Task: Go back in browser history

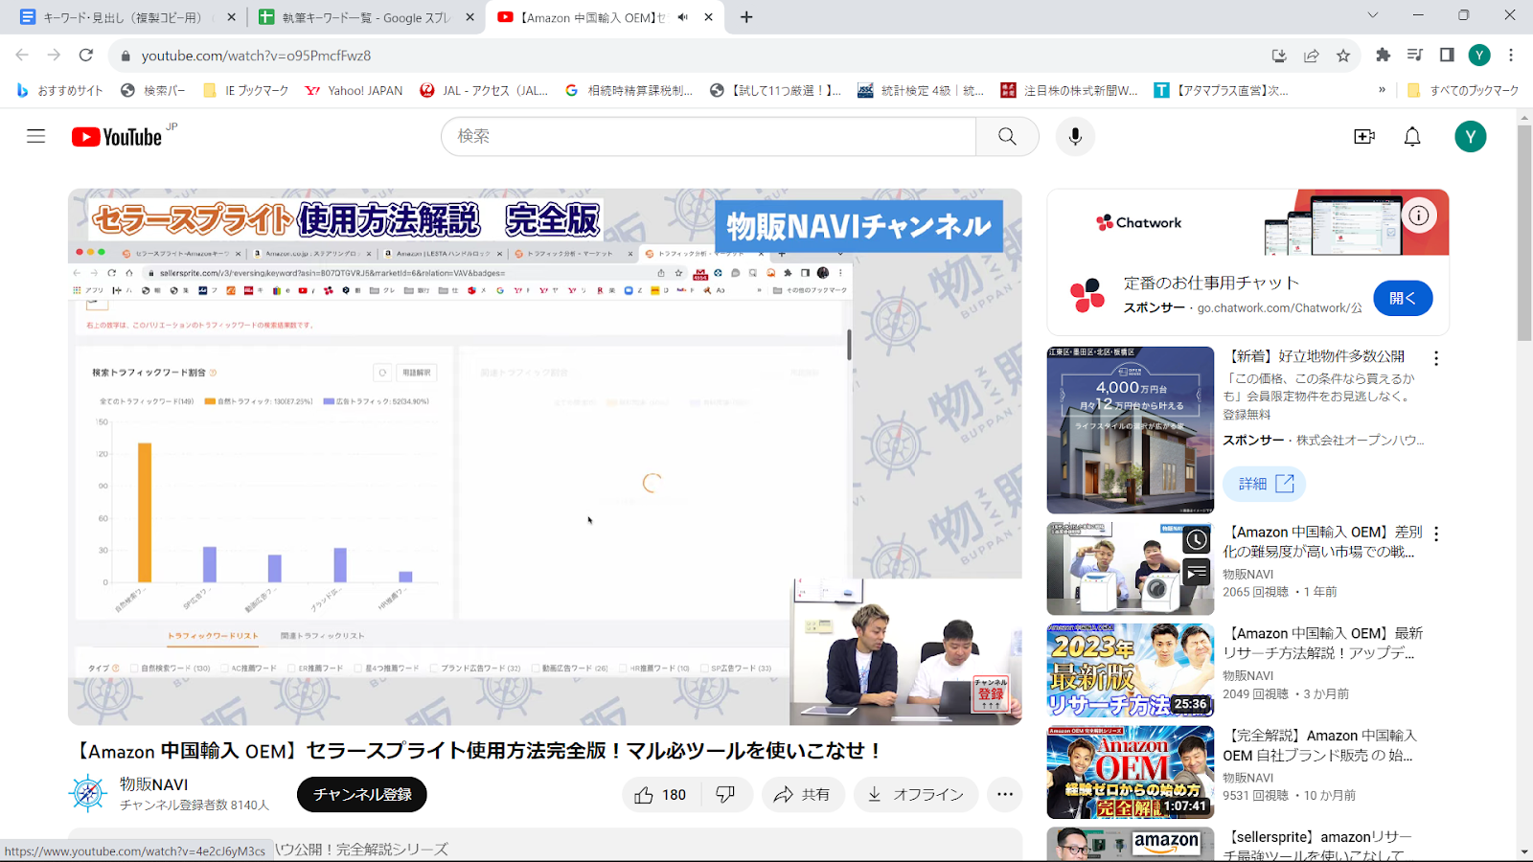Action: click(22, 56)
